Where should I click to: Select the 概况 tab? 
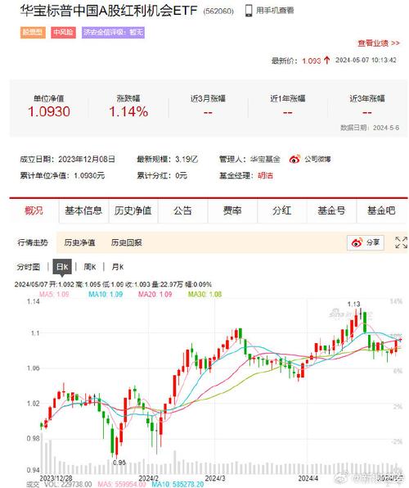click(34, 210)
